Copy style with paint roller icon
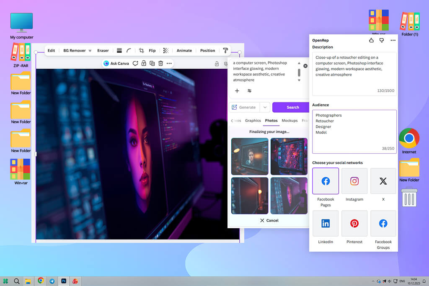This screenshot has width=429, height=286. click(225, 51)
